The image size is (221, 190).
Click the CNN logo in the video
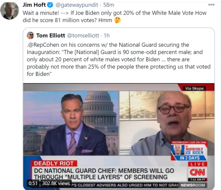click(198, 172)
